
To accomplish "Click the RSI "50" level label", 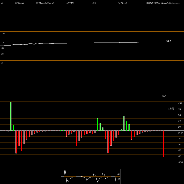I will [3, 48].
